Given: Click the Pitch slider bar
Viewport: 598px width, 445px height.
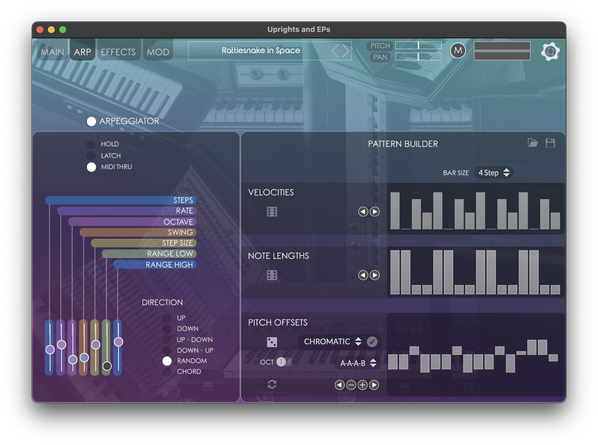Looking at the screenshot, I should (418, 45).
